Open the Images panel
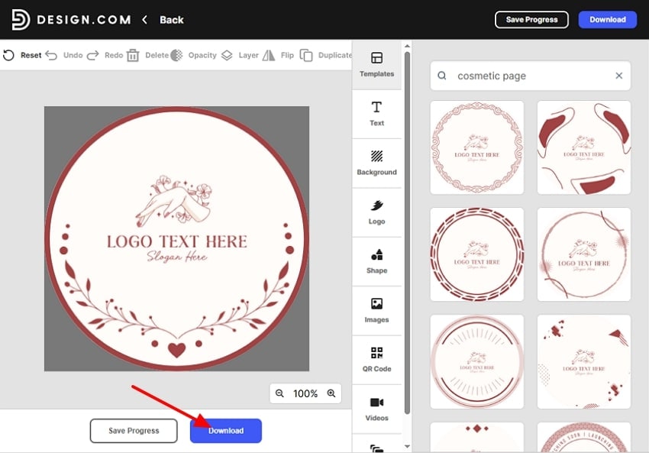This screenshot has width=649, height=453. [x=376, y=311]
